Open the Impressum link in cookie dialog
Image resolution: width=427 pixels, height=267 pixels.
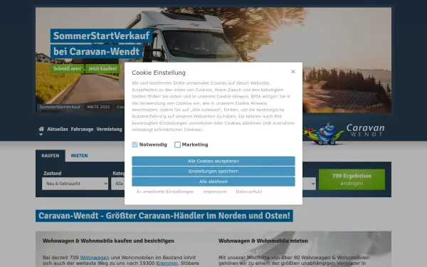tap(215, 192)
